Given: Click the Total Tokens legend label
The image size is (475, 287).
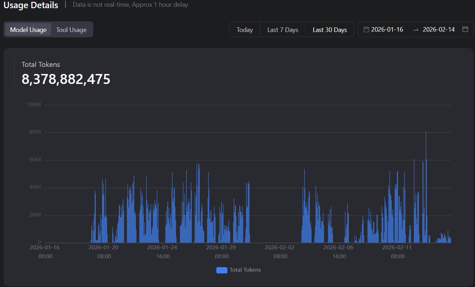Looking at the screenshot, I should tap(245, 270).
